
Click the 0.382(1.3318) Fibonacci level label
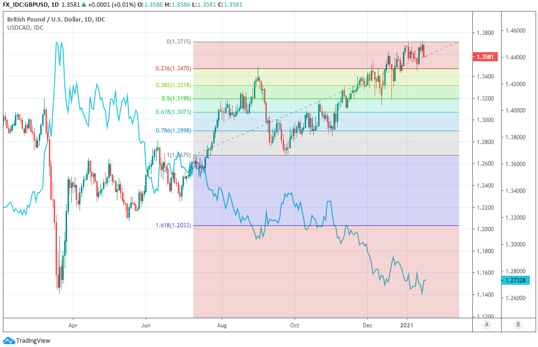click(x=173, y=85)
